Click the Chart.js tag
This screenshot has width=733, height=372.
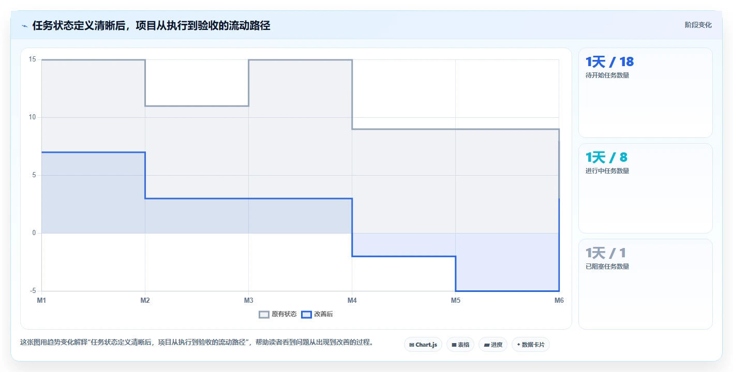coord(423,345)
